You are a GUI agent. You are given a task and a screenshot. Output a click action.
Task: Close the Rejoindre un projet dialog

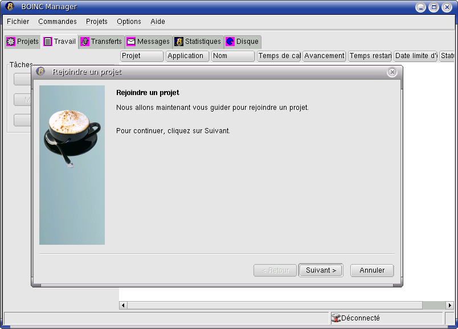pos(392,72)
